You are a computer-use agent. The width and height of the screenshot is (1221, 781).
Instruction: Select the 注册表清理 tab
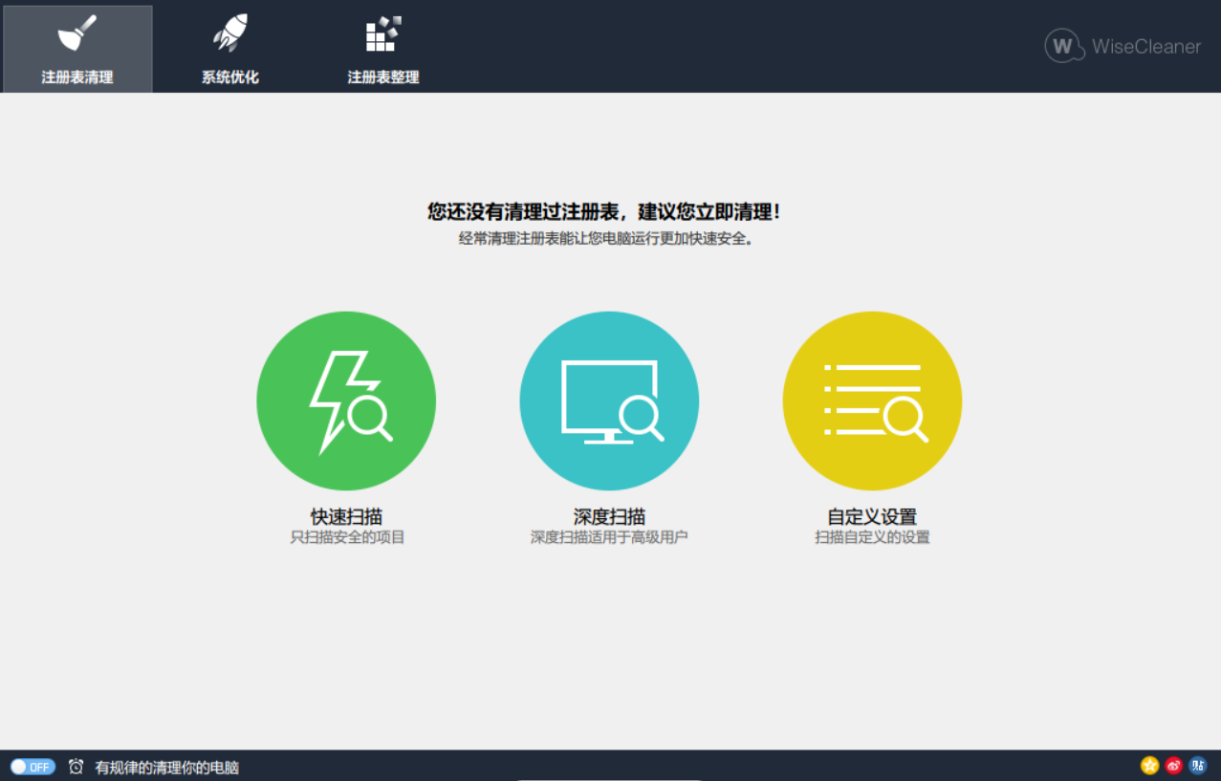(76, 48)
